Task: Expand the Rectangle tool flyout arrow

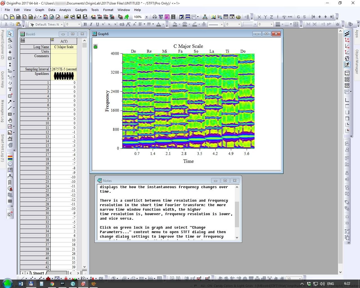Action: (x=14, y=114)
